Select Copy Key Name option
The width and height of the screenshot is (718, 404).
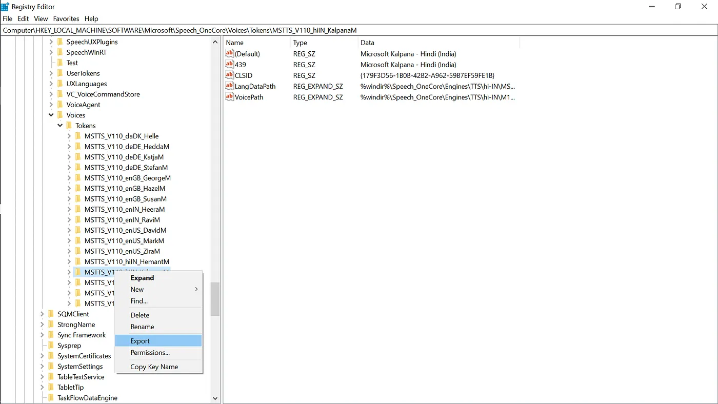[154, 367]
